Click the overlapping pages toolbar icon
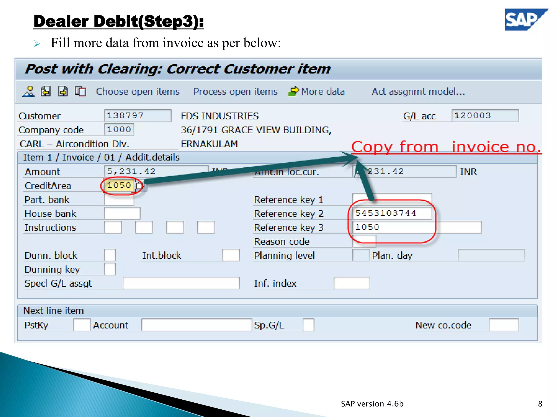 point(80,91)
